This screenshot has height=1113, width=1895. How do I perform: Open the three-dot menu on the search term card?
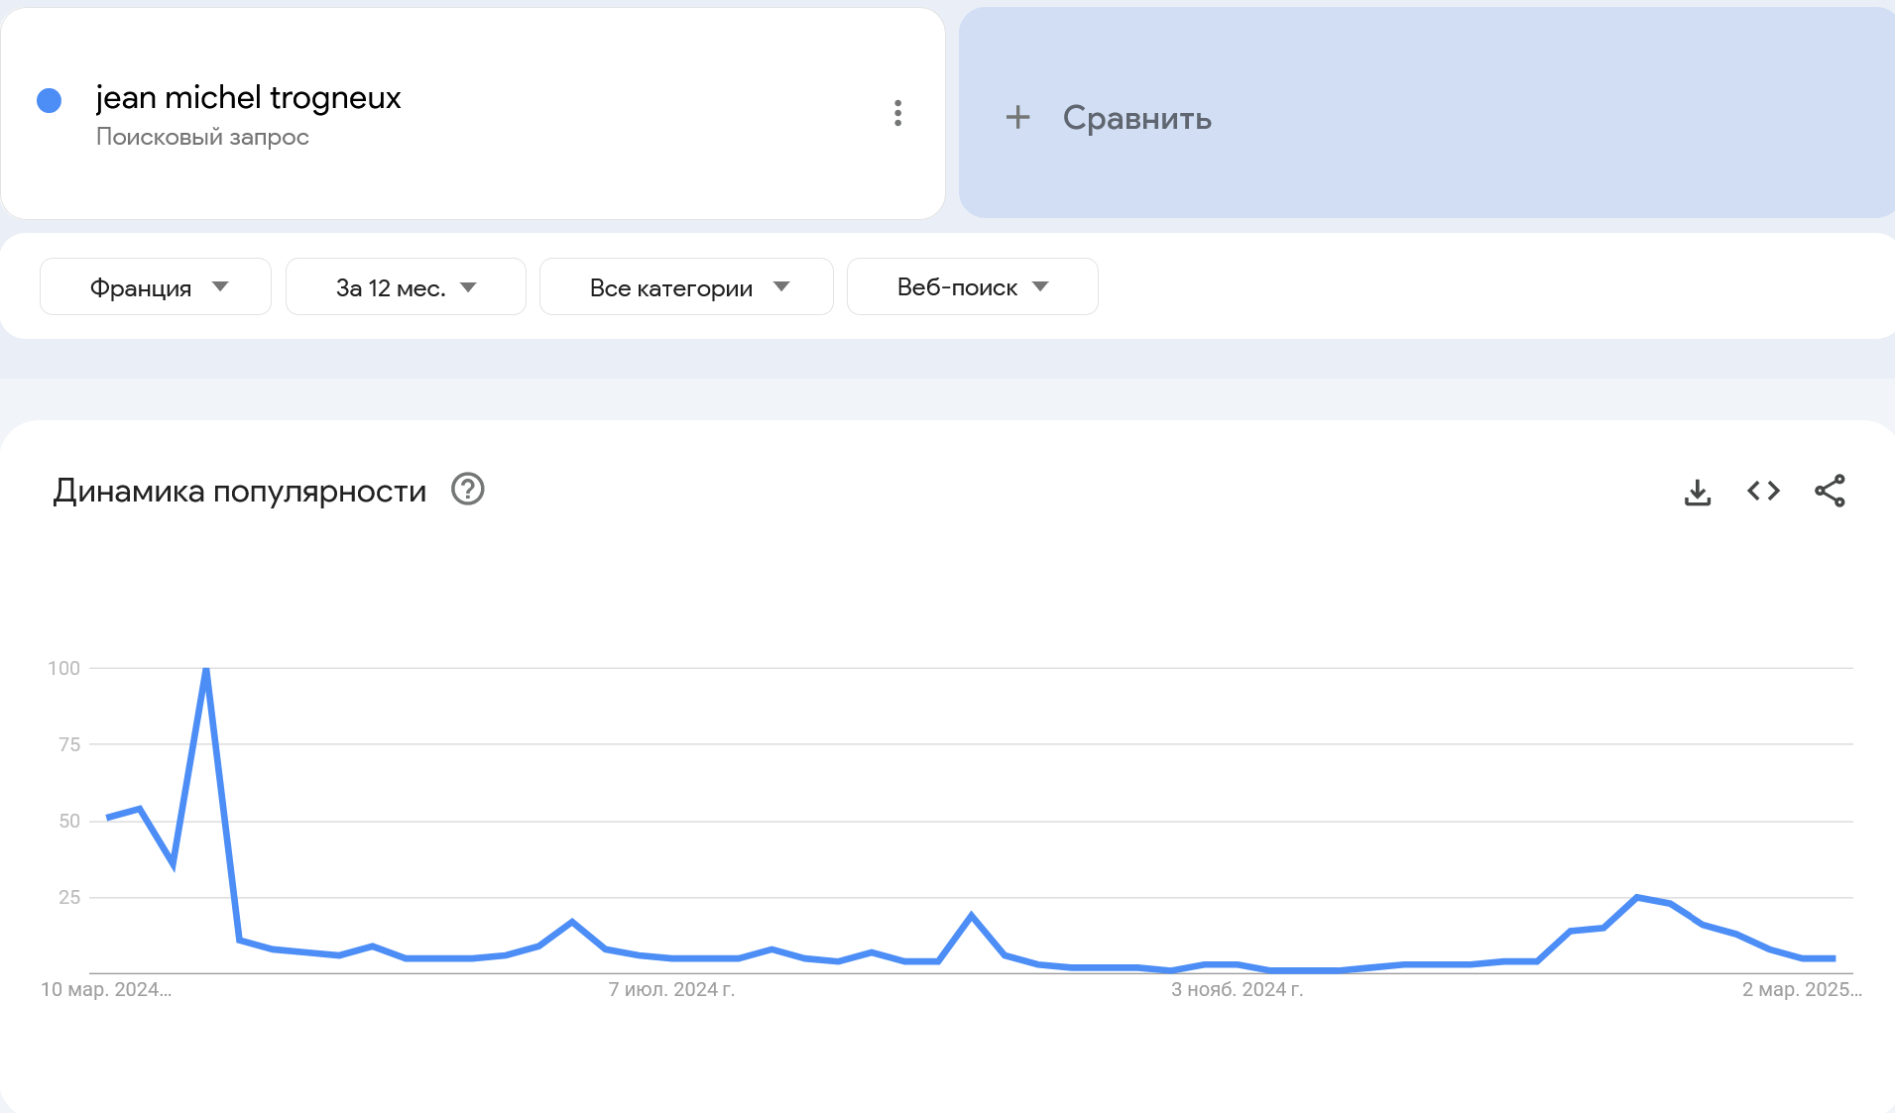(899, 114)
